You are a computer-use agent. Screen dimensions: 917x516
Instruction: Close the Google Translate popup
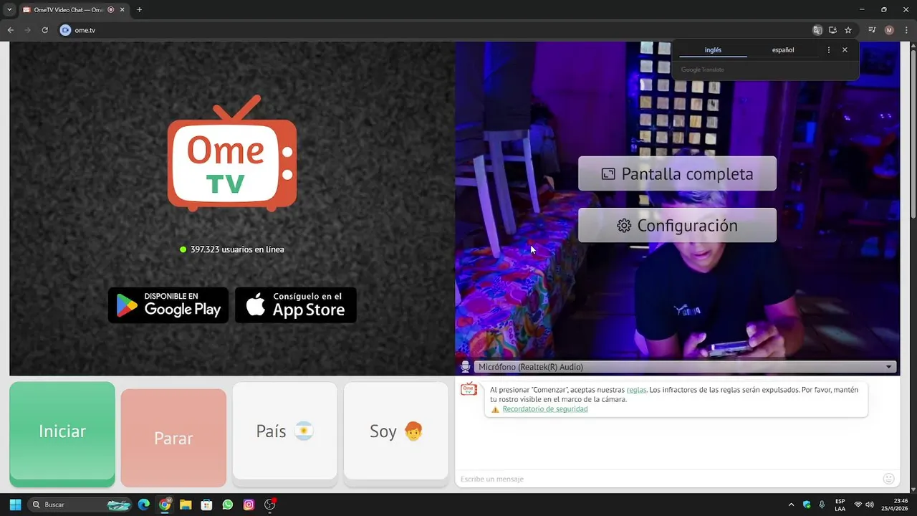click(x=845, y=50)
